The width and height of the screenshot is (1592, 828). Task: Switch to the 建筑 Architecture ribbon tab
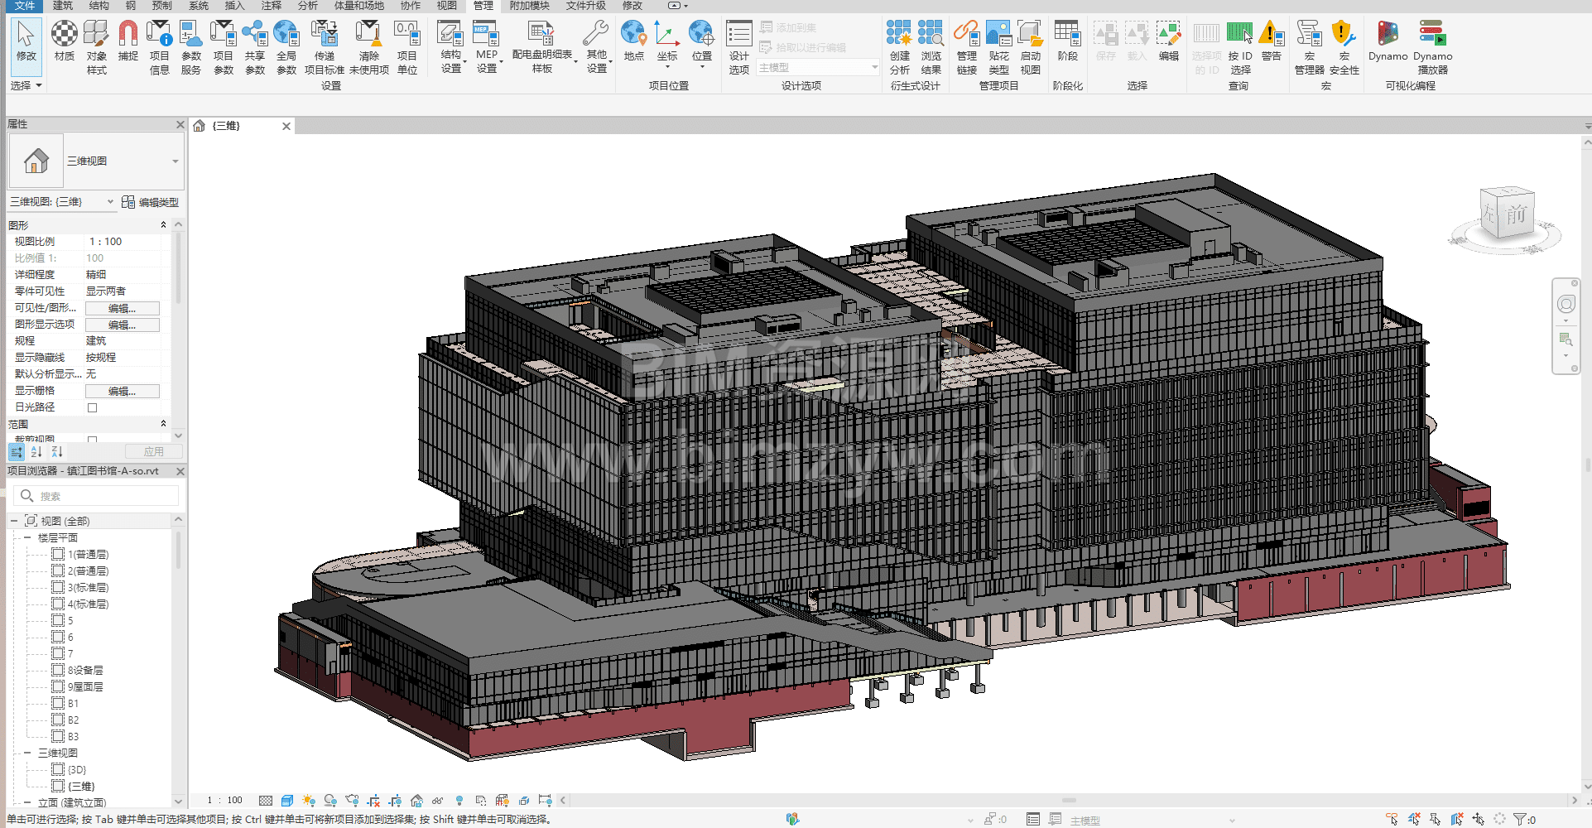click(x=63, y=6)
